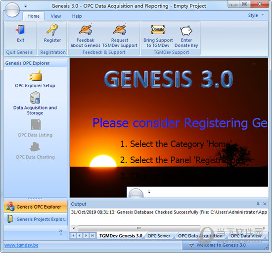The width and height of the screenshot is (272, 253).
Task: Click Output scrollbar right arrow
Action: point(264,228)
